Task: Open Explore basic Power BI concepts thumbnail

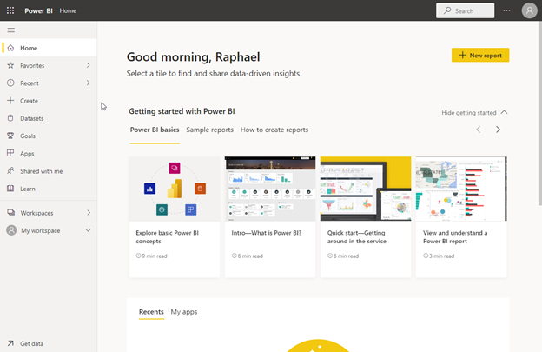Action: 175,189
